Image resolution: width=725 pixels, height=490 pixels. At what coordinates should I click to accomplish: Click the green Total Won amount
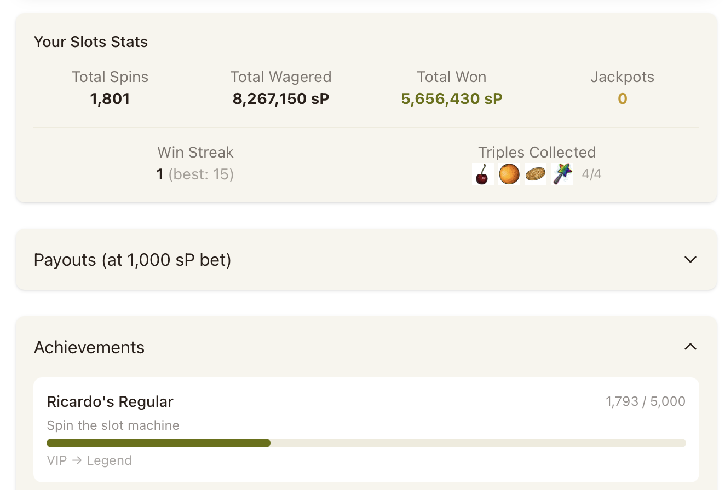coord(452,99)
